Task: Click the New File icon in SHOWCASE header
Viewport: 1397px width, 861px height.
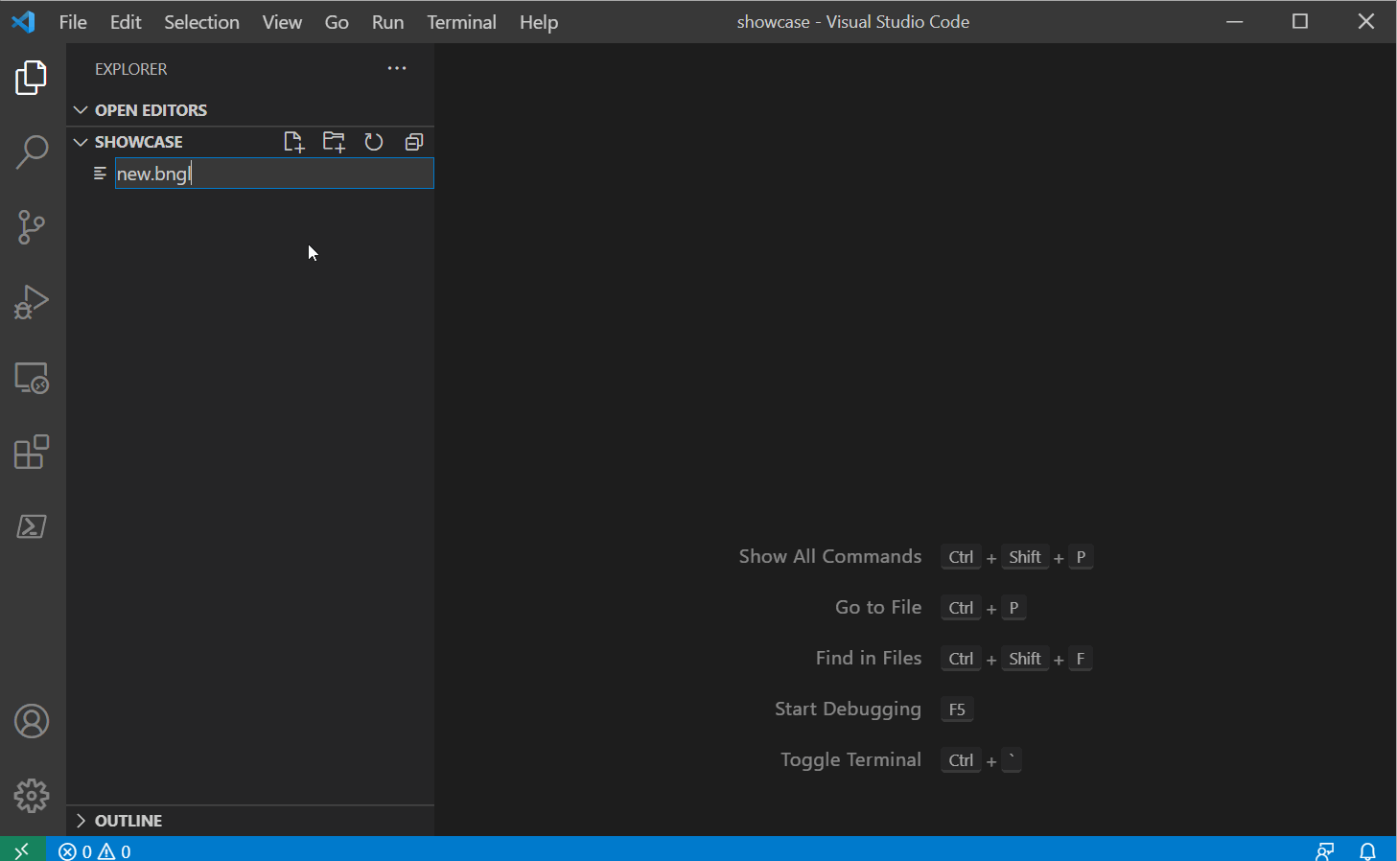Action: click(293, 142)
